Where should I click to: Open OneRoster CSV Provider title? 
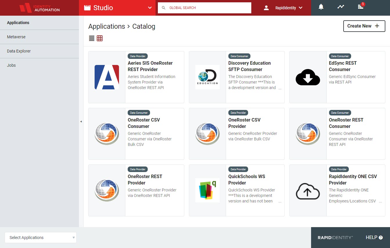click(x=244, y=123)
